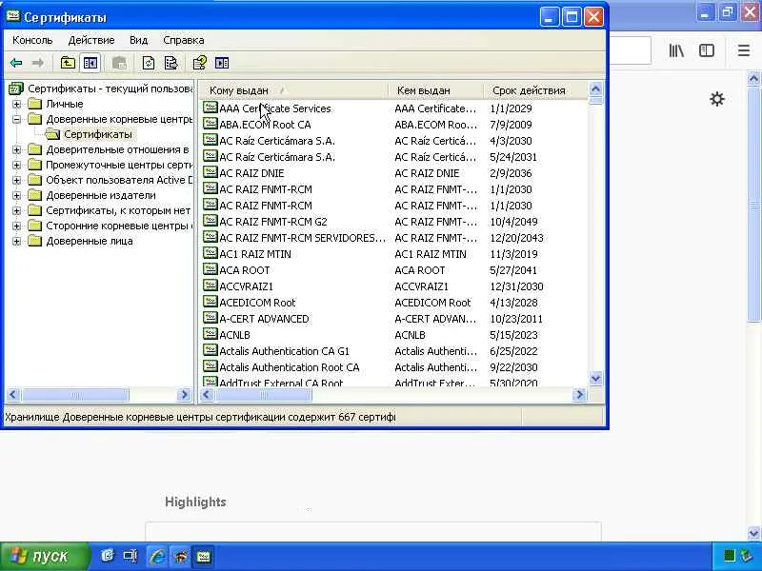Sort by the Срок действия column header
The width and height of the screenshot is (762, 571).
click(x=535, y=90)
